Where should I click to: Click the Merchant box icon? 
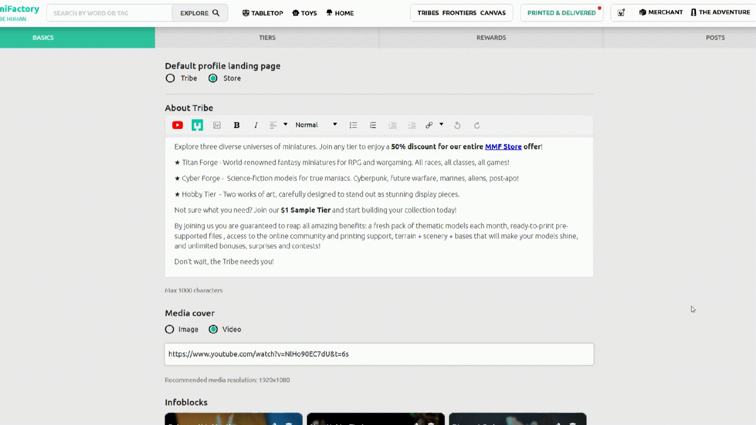coord(643,12)
